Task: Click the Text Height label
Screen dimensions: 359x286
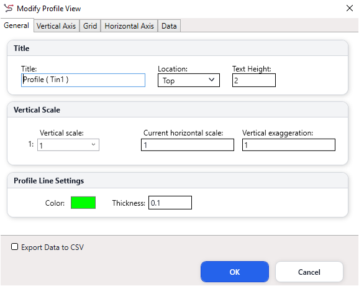Action: pos(252,69)
